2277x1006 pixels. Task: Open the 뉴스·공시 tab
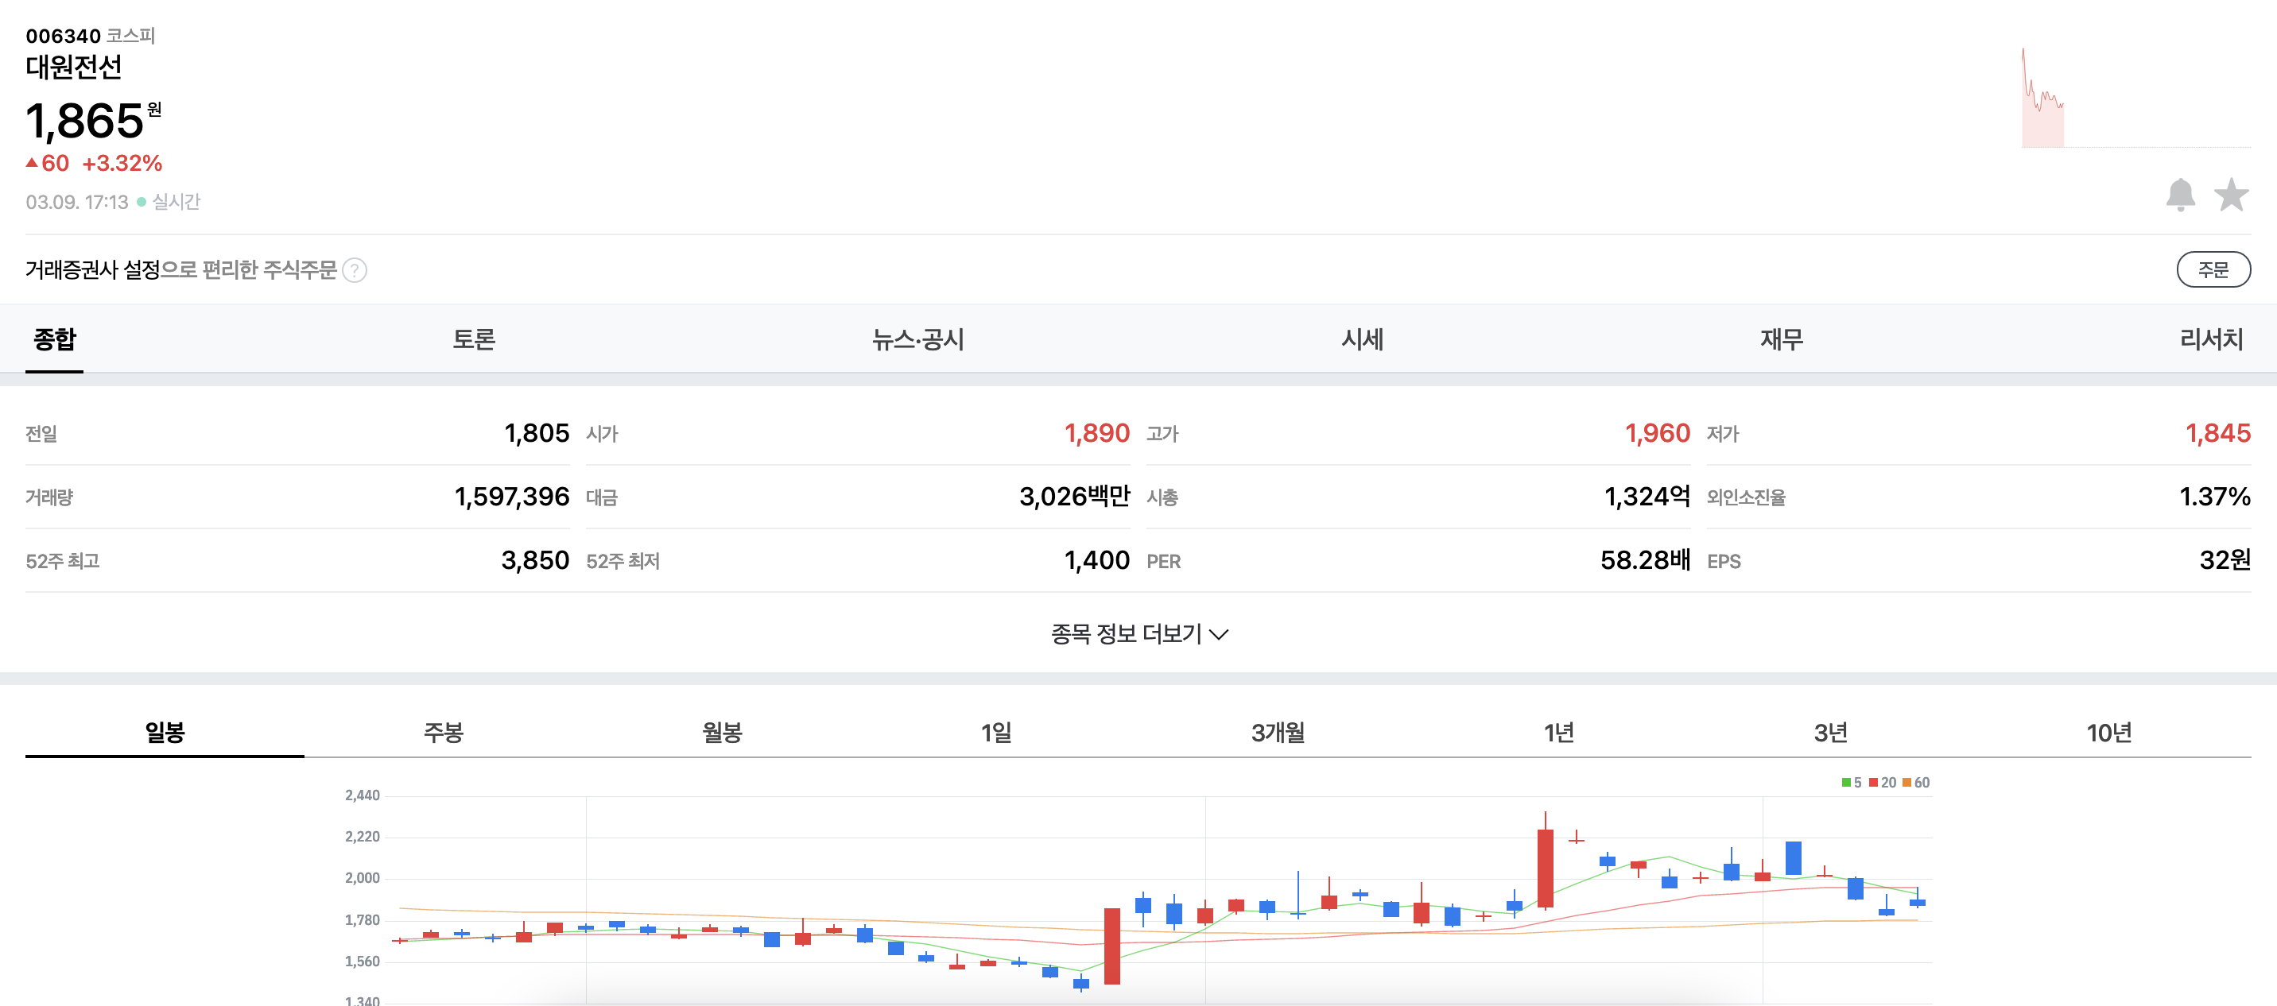[917, 340]
